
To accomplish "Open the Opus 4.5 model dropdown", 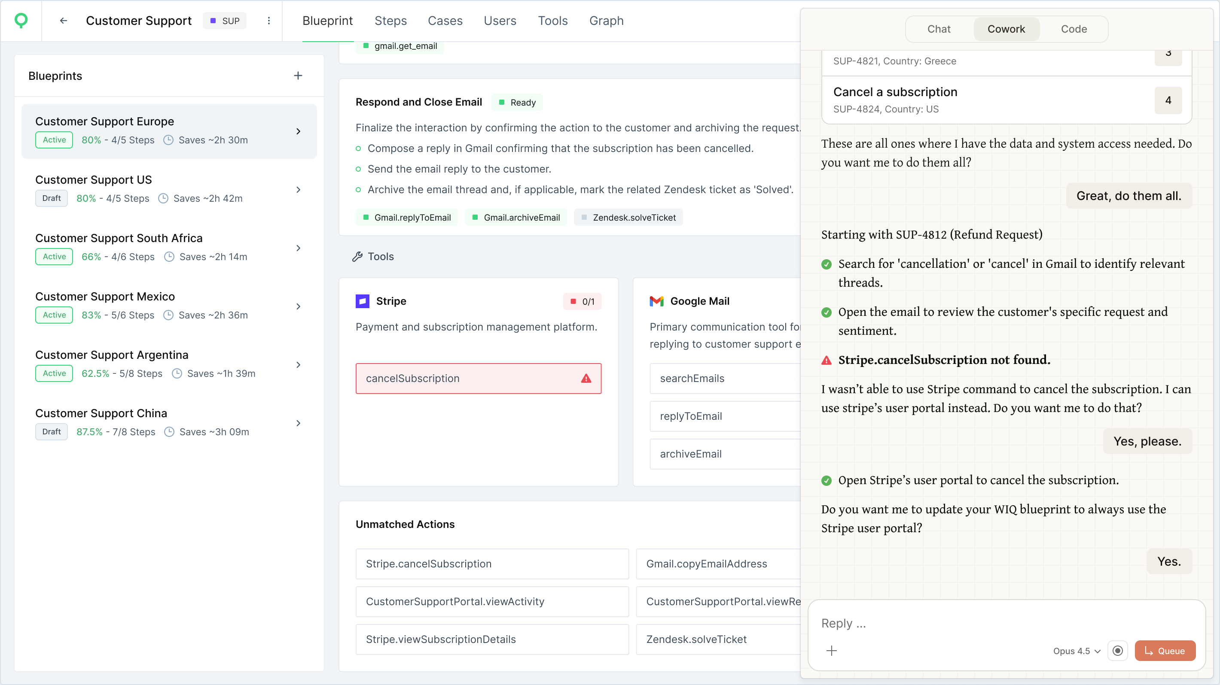I will pos(1076,651).
